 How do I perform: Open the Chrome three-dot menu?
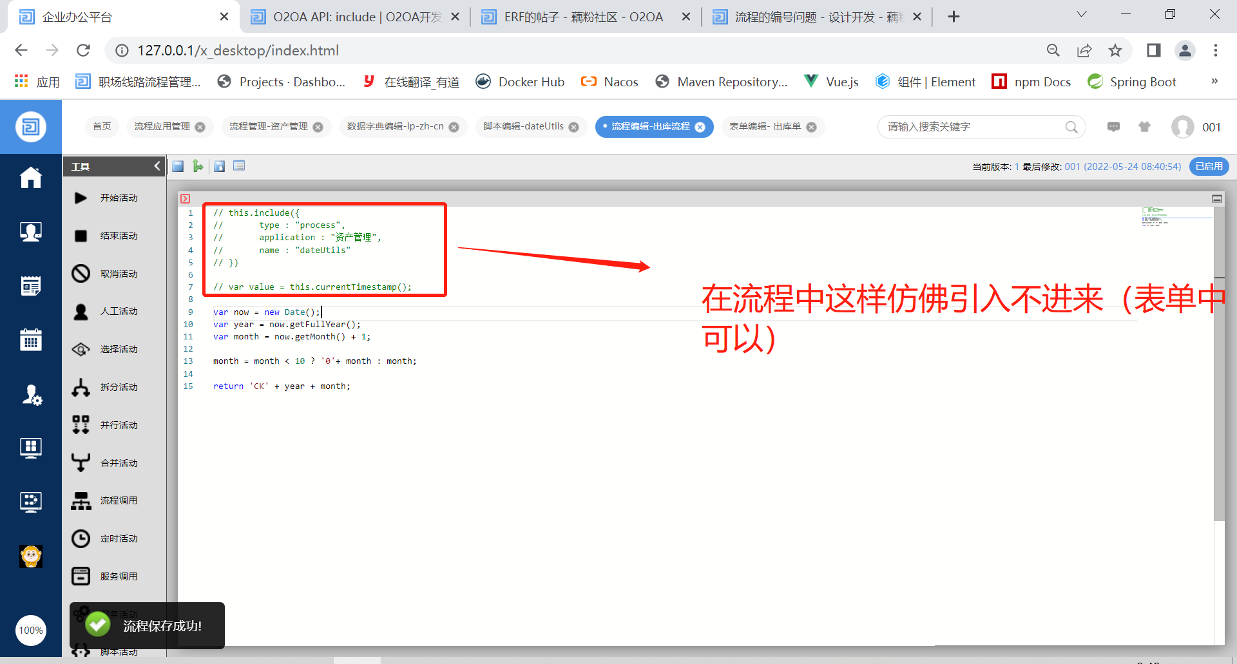[1216, 50]
